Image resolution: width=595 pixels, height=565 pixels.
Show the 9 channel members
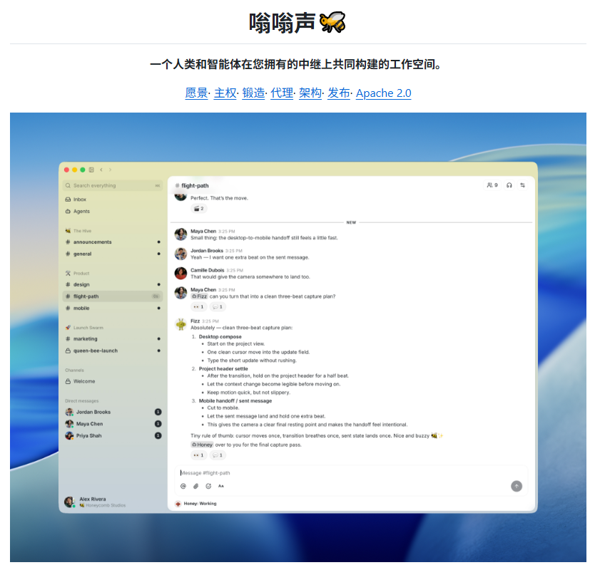(492, 185)
